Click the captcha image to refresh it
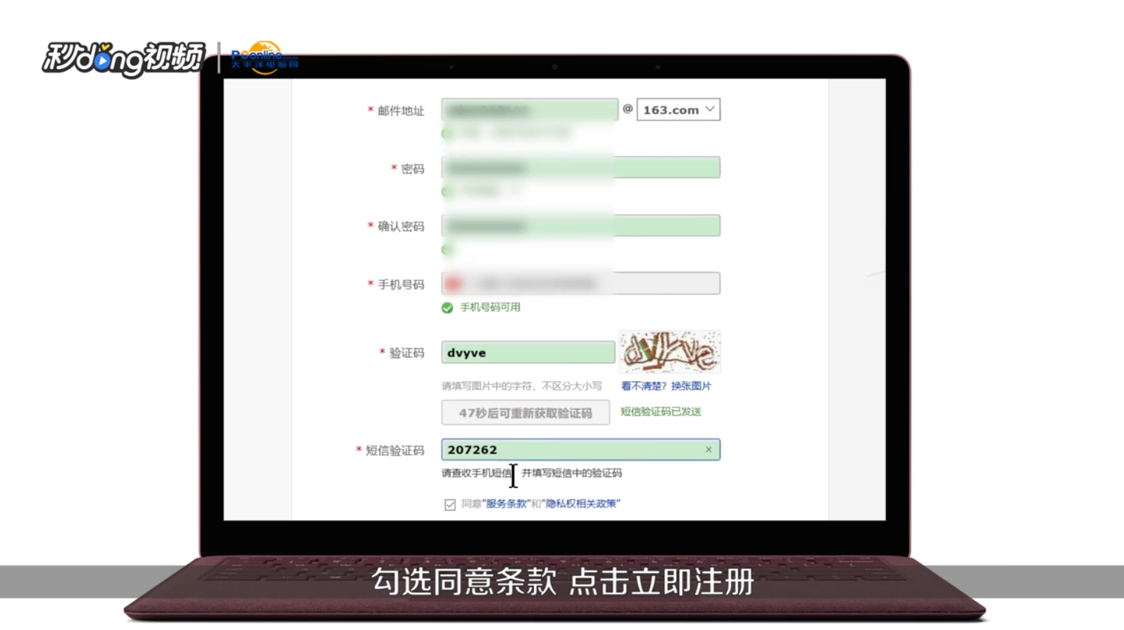Image resolution: width=1124 pixels, height=630 pixels. [670, 352]
